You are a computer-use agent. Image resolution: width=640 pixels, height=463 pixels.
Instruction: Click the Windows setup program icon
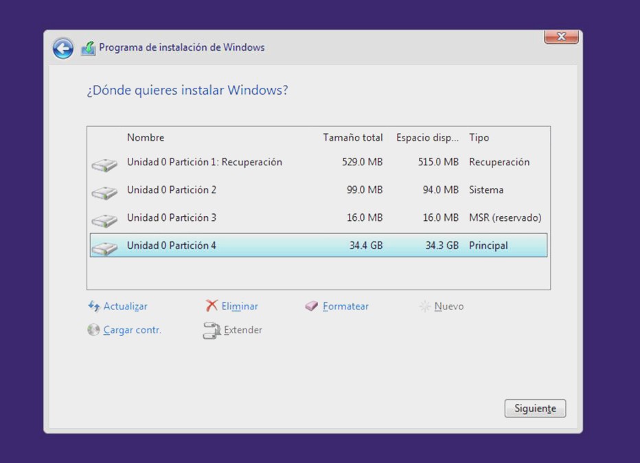89,49
